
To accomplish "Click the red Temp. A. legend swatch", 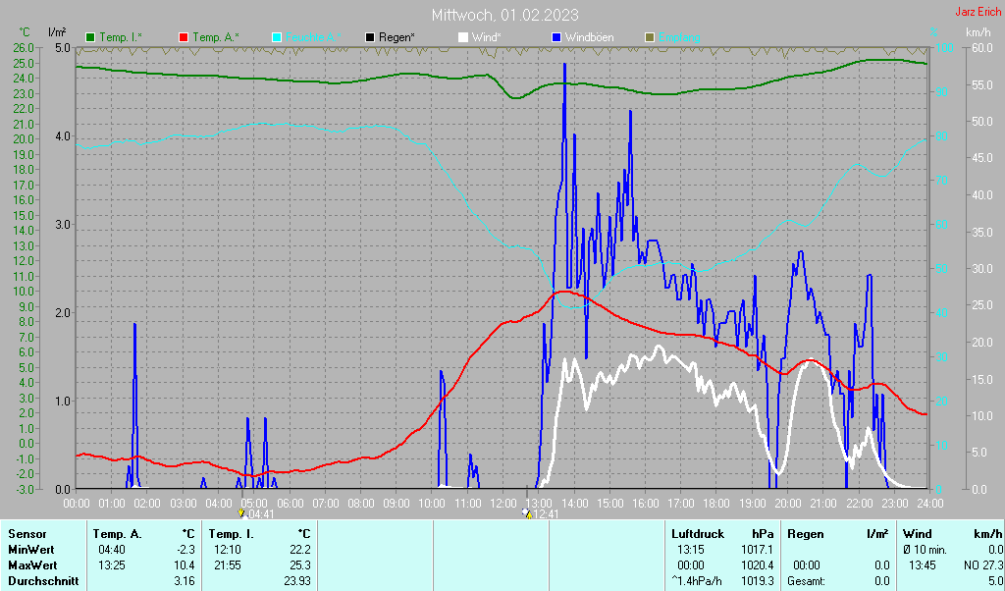I will (x=184, y=37).
